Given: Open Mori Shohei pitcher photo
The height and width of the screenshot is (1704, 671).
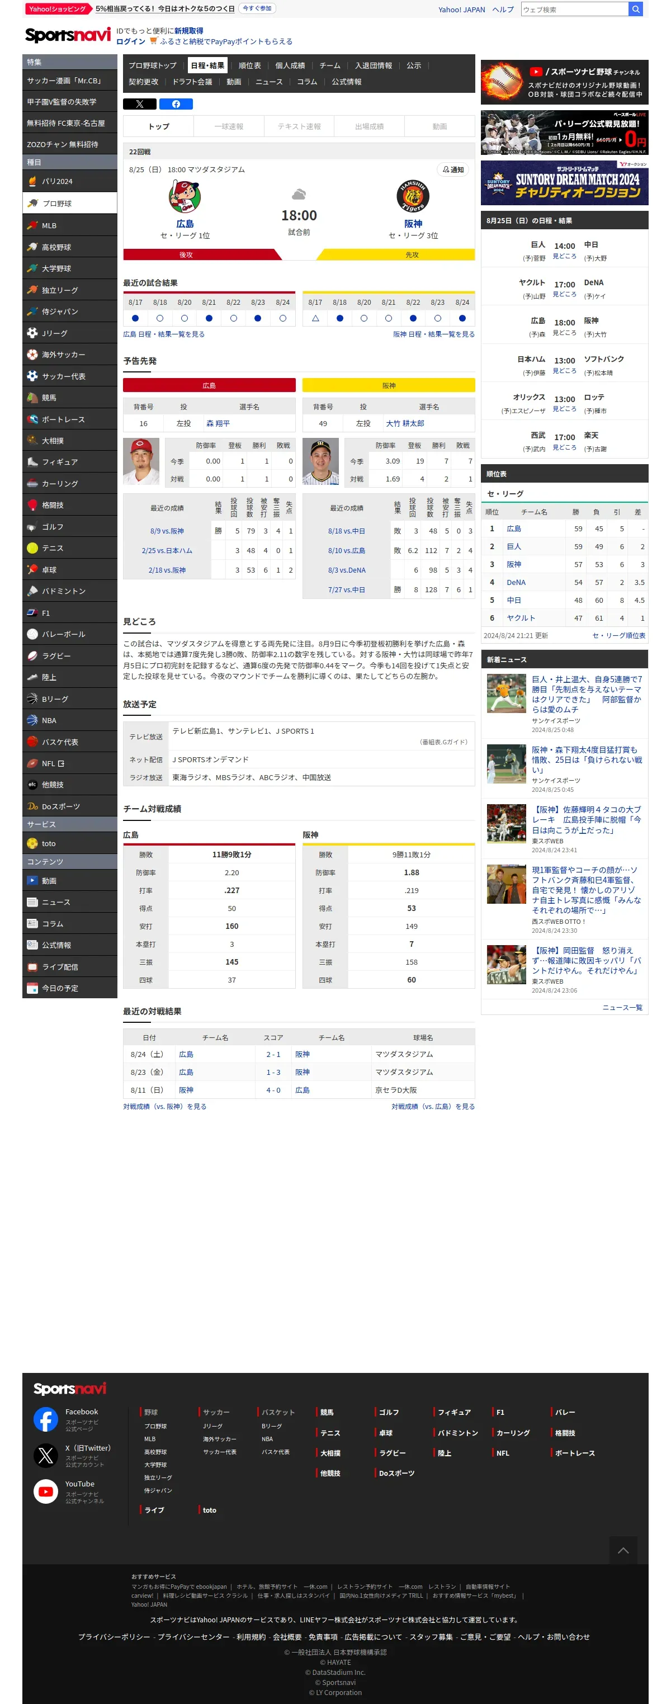Looking at the screenshot, I should [x=141, y=461].
